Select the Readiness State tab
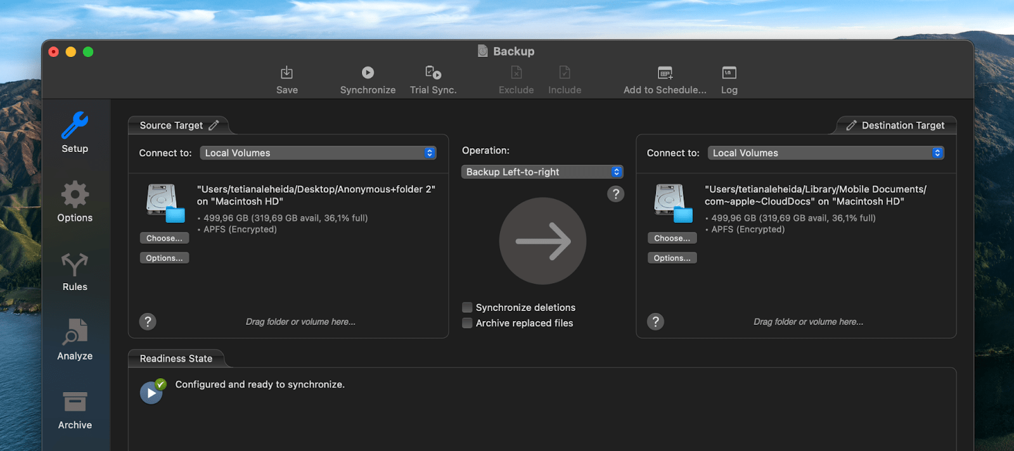 coord(176,359)
